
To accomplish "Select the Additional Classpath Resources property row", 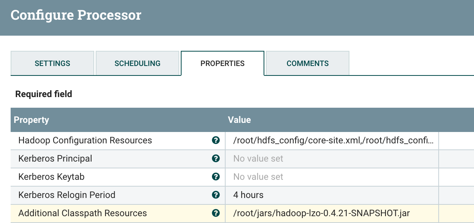I will (82, 213).
